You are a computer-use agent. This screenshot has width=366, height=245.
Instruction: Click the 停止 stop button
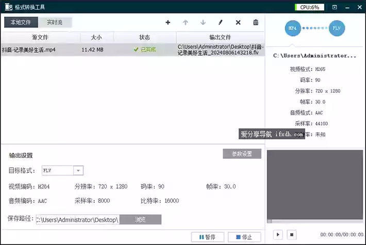click(x=244, y=237)
